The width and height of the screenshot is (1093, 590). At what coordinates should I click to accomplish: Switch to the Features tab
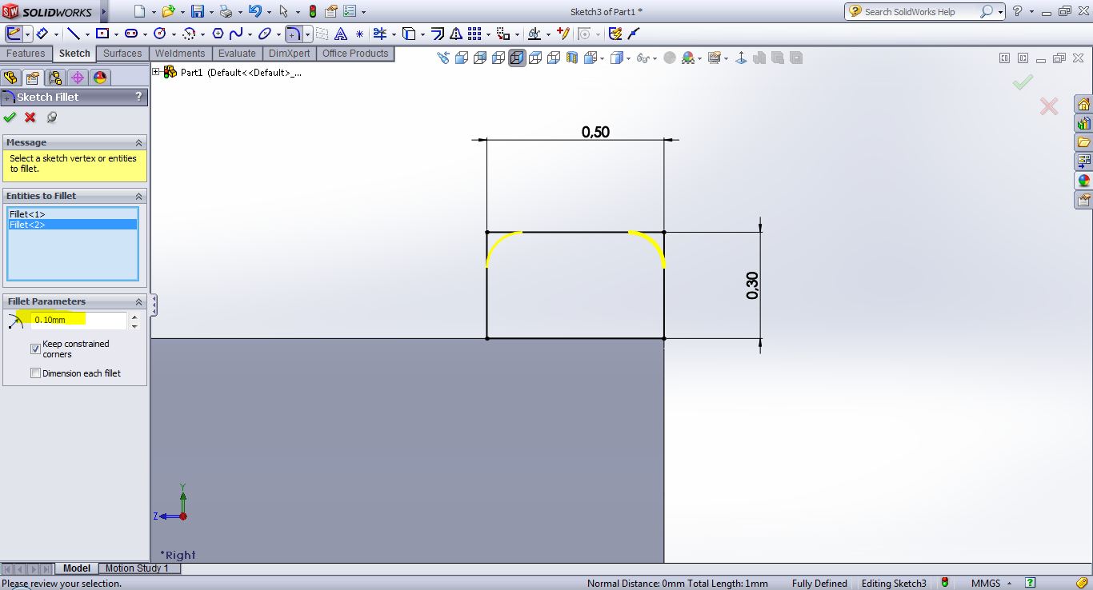[26, 54]
